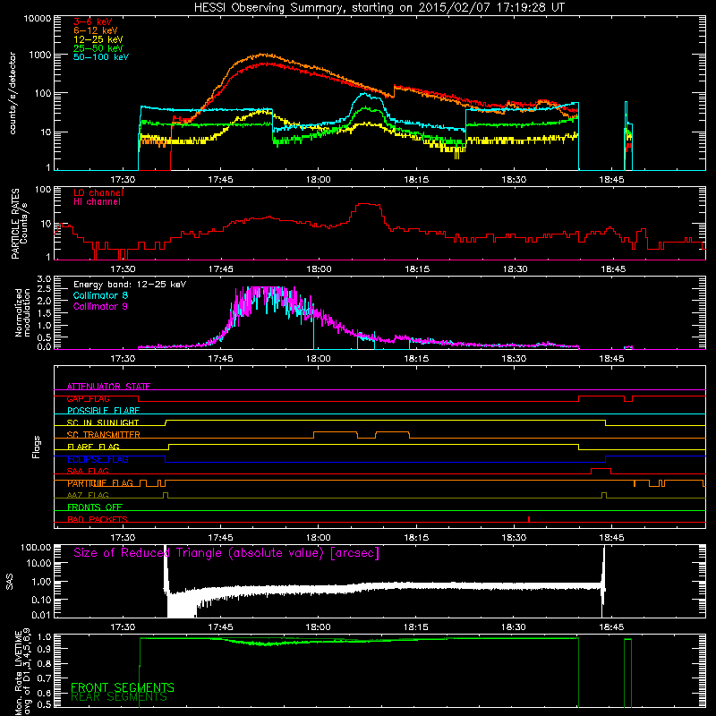Select the 6-12 keV legend label
716x716 pixels.
click(96, 30)
